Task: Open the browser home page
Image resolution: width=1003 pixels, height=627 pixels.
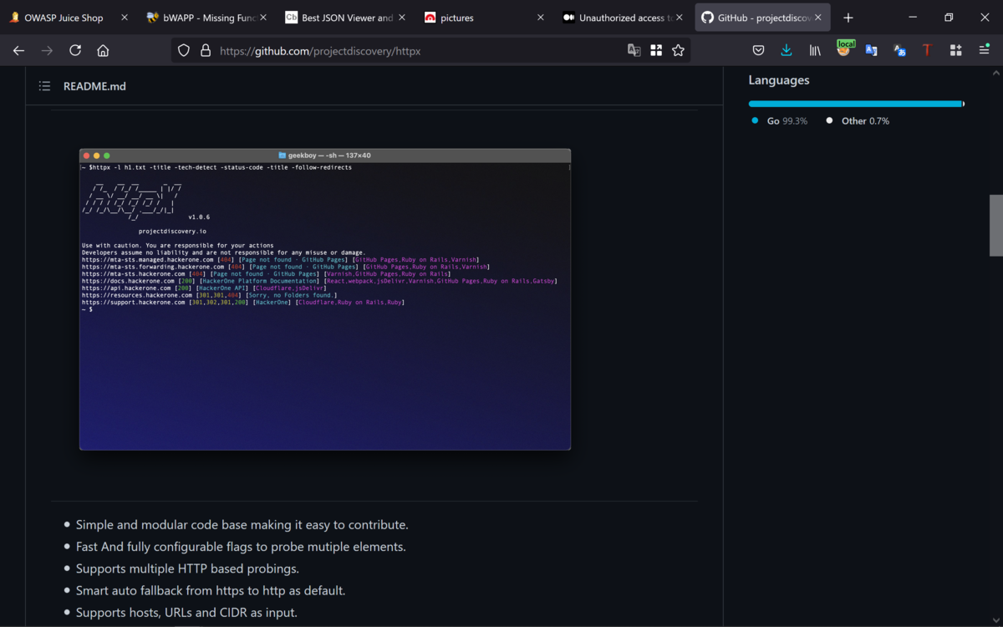Action: point(103,51)
